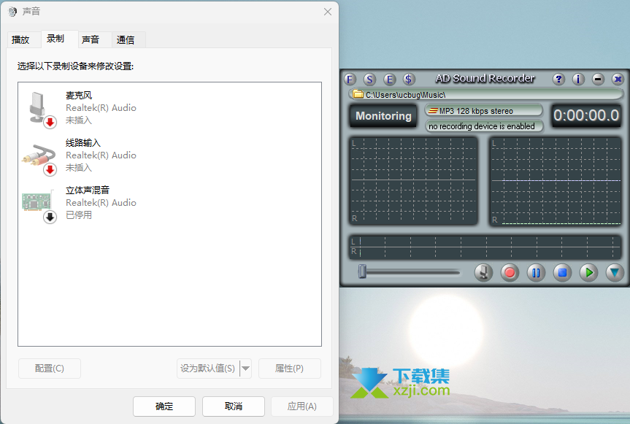Click the 设为默认值(S) button
The image size is (630, 424).
208,369
